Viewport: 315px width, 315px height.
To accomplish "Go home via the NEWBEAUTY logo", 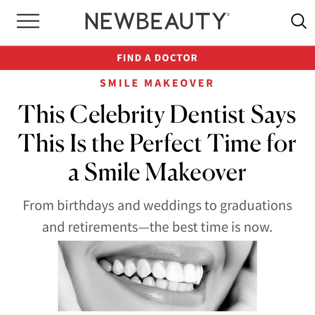I will (157, 21).
